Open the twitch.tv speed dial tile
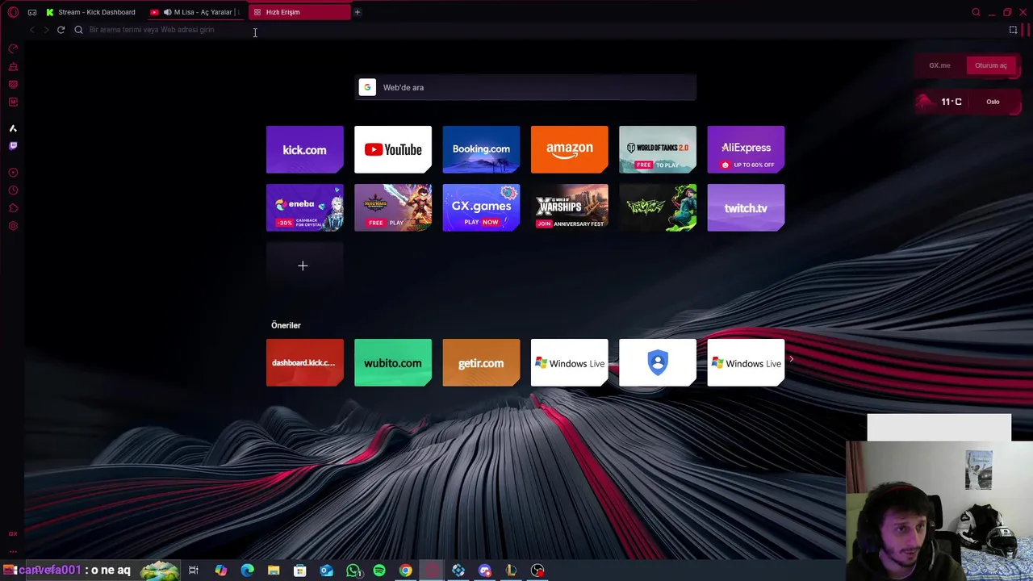The image size is (1033, 581). tap(746, 207)
